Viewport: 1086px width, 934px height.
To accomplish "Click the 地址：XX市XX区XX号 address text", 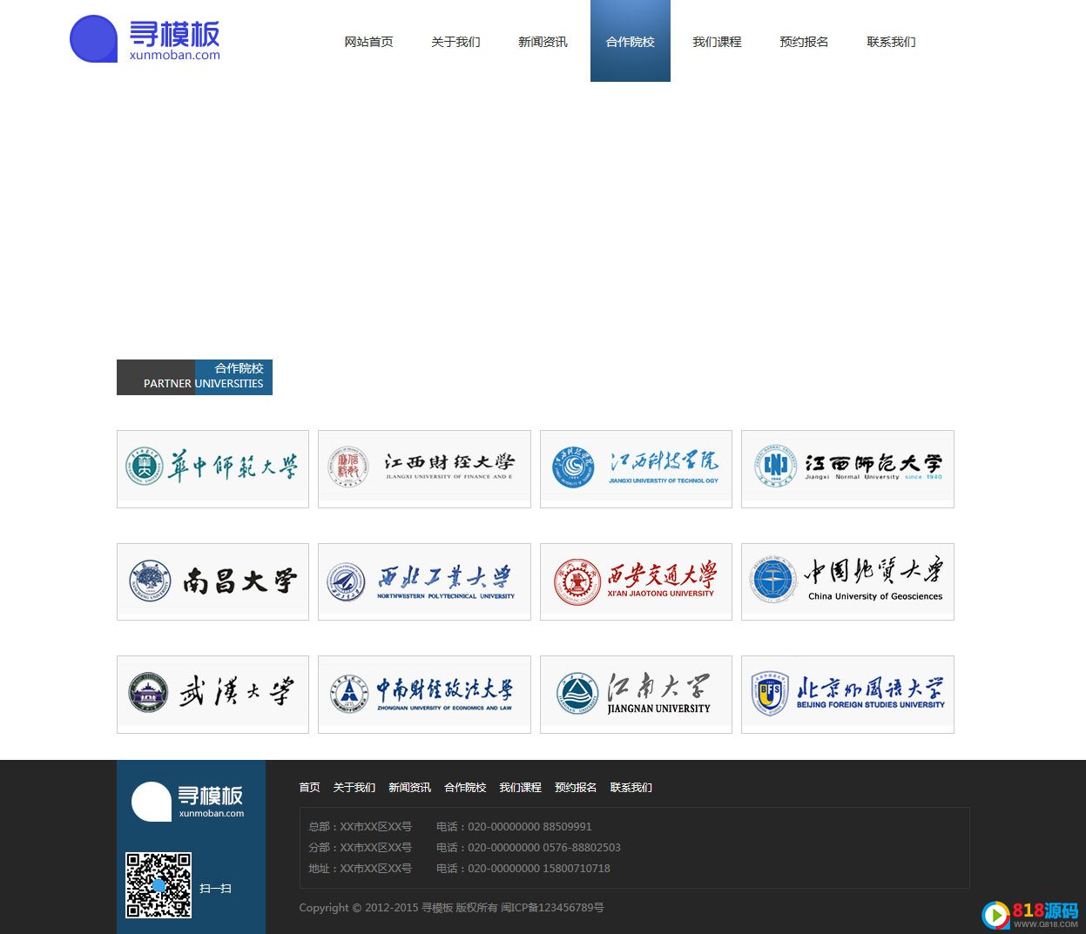I will pos(360,869).
